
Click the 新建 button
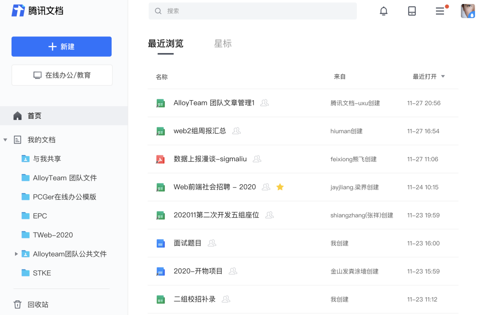(x=62, y=47)
